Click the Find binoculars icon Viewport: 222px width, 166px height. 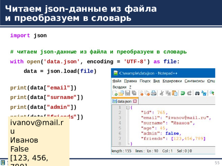(x=197, y=93)
